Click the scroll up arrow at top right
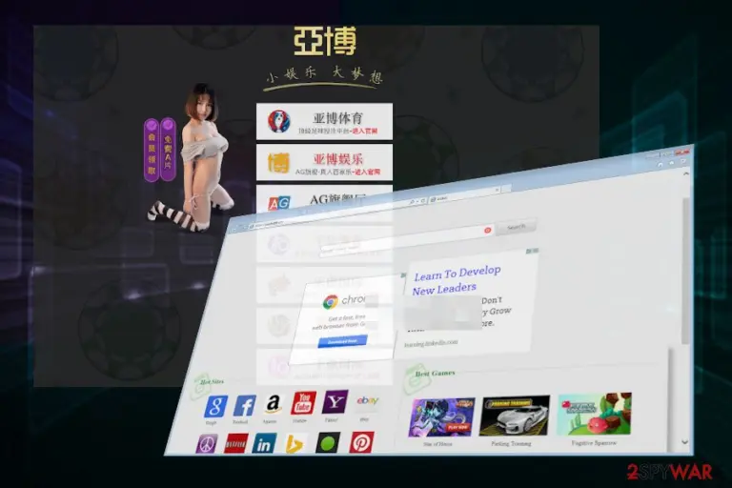This screenshot has width=732, height=488. coord(685,173)
